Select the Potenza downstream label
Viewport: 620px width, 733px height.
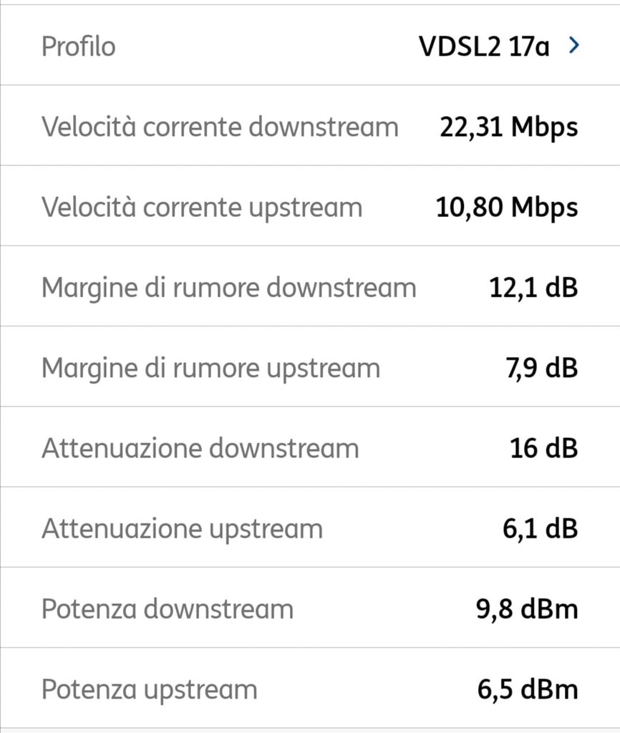pos(168,609)
